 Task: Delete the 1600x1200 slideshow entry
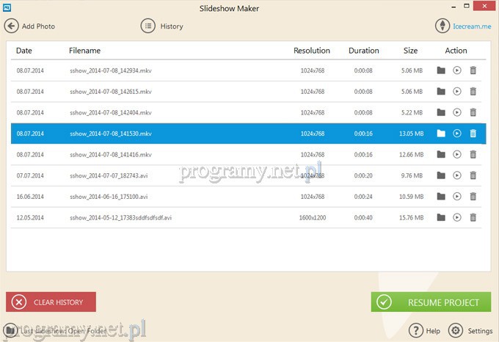click(473, 218)
